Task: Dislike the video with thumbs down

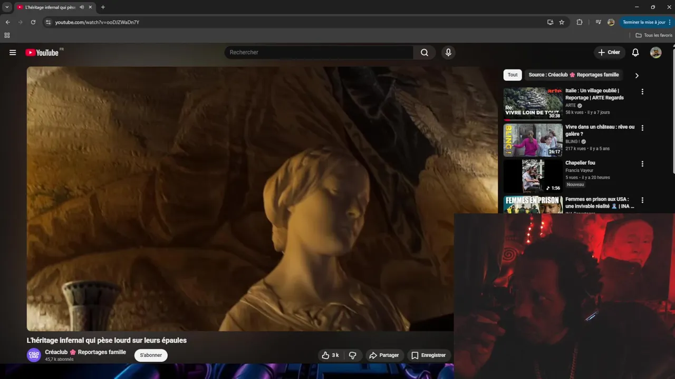Action: [353, 355]
